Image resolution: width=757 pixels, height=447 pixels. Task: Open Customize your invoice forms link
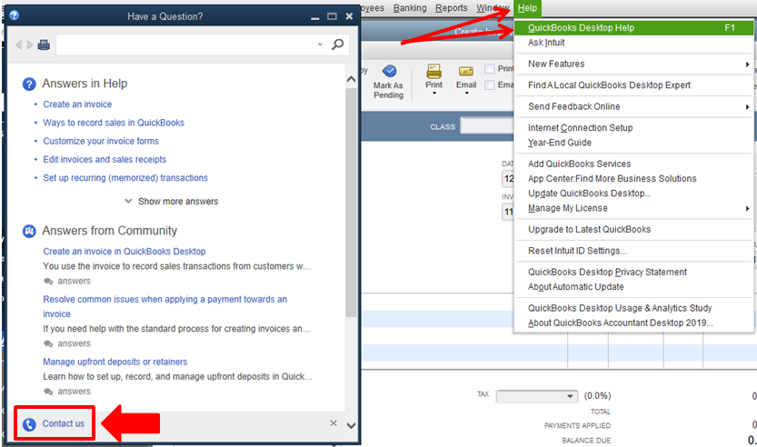(101, 141)
